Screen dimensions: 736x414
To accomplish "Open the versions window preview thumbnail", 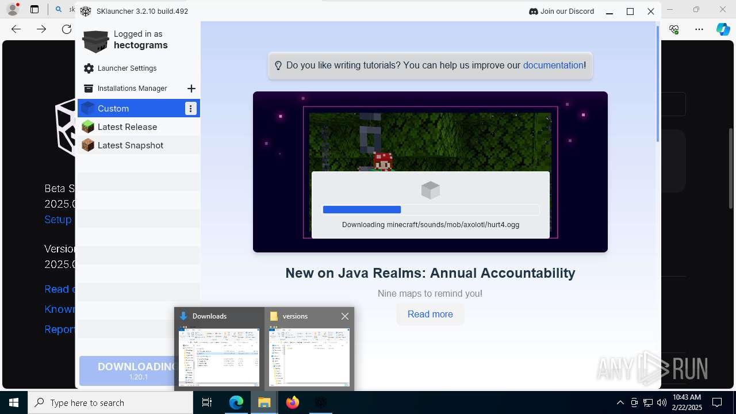I will click(309, 357).
